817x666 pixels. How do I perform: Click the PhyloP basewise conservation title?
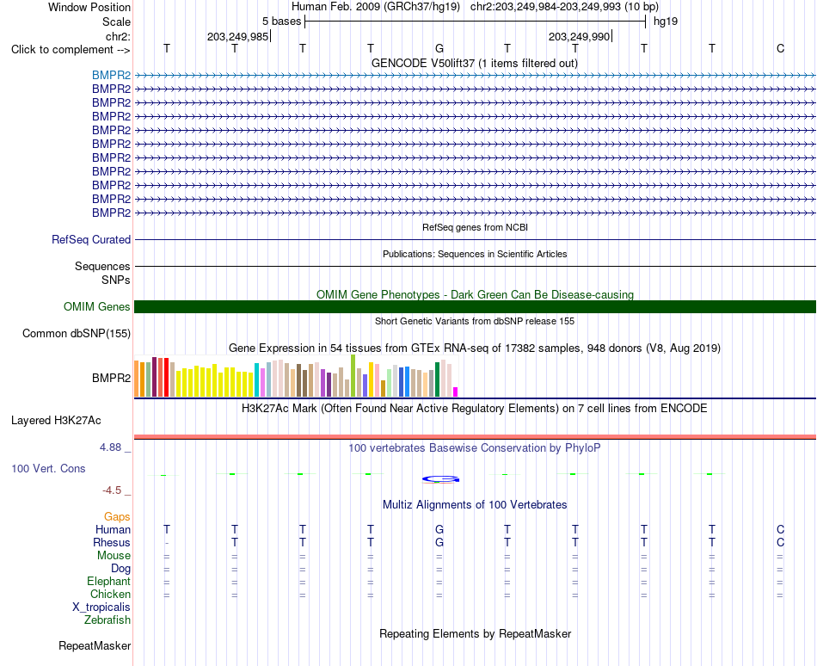475,447
